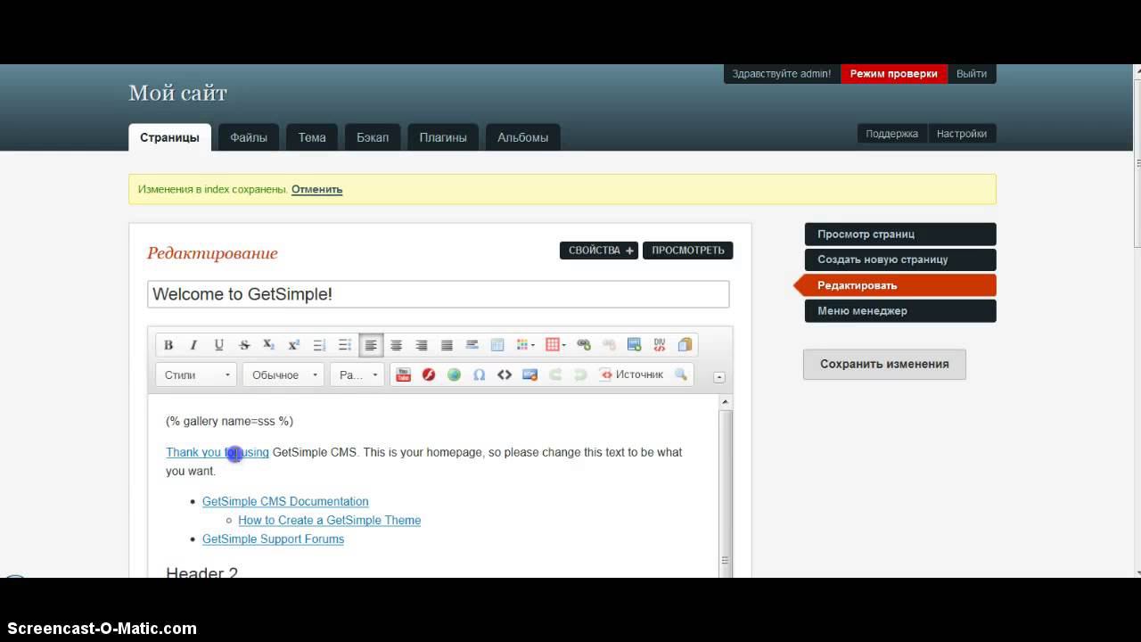
Task: Justify text alignment
Action: [x=447, y=345]
